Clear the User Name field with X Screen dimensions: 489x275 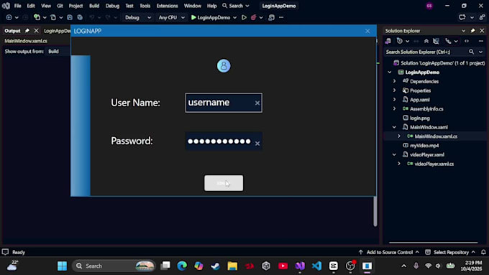tap(257, 103)
